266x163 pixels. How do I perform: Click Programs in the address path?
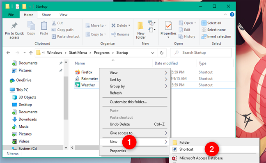[x=101, y=53]
